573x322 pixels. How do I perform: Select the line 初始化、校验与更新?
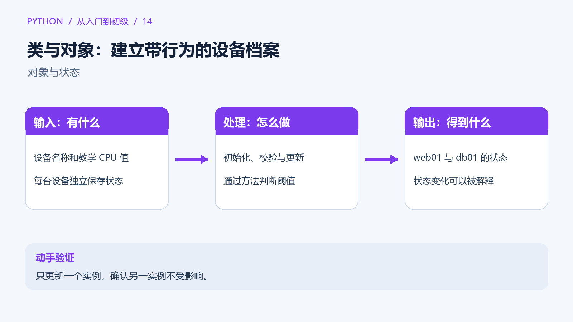point(264,158)
